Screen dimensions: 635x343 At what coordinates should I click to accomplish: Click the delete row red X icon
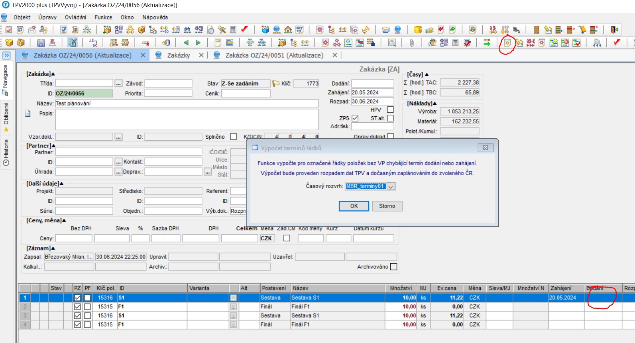point(145,43)
